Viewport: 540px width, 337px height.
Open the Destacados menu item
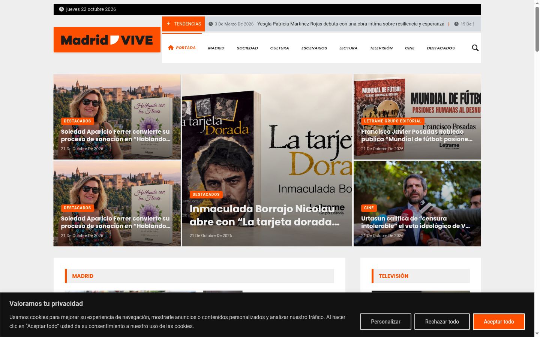coord(441,48)
